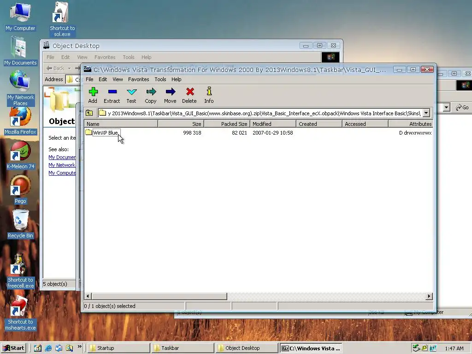Open the My Network link in Object Desktop
This screenshot has width=472, height=354.
tap(62, 165)
